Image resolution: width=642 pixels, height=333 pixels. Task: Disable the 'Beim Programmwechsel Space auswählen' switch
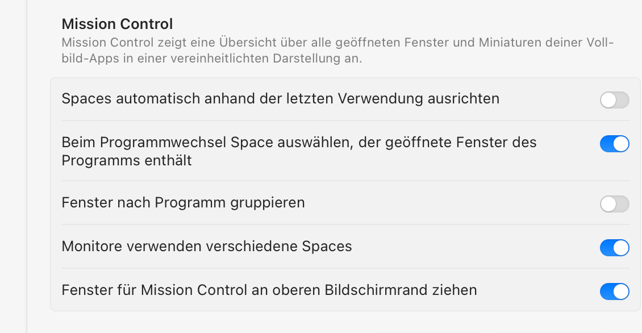(614, 144)
